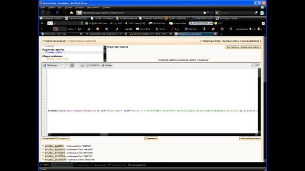305x171 pixels.
Task: Close the find bar with the X
Action: pyautogui.click(x=41, y=165)
